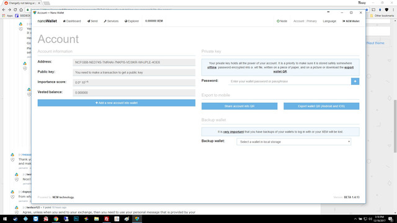The height and width of the screenshot is (223, 397).
Task: Open TeamViewer from the taskbar
Action: (x=36, y=219)
